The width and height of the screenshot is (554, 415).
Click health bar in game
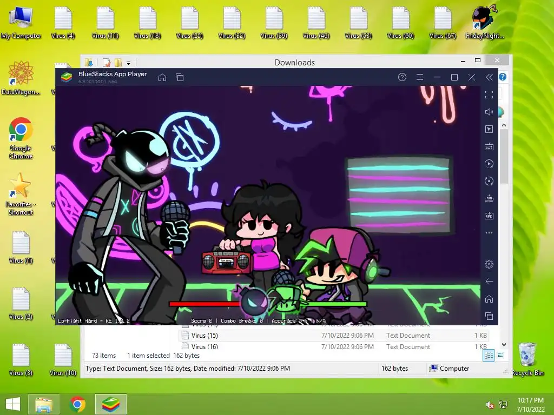click(x=268, y=304)
